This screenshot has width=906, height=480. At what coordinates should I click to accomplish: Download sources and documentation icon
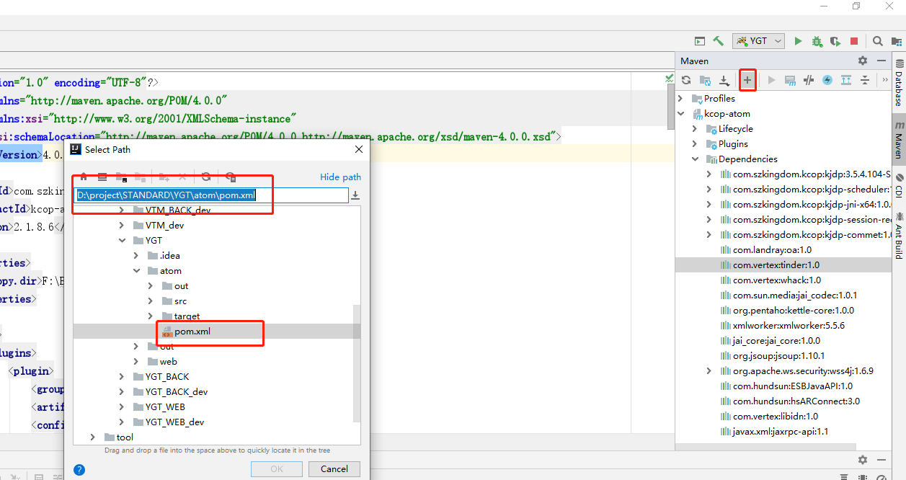[724, 80]
